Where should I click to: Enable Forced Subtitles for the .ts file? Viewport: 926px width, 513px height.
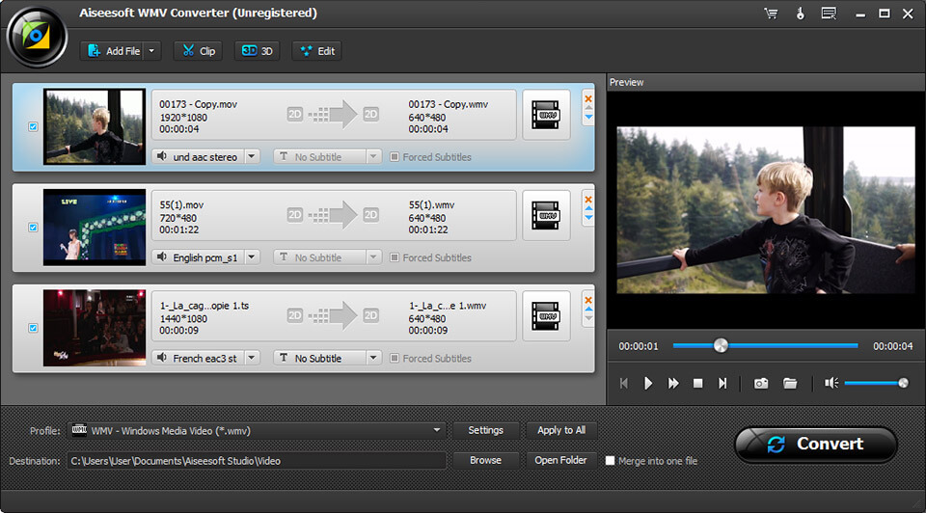[395, 359]
